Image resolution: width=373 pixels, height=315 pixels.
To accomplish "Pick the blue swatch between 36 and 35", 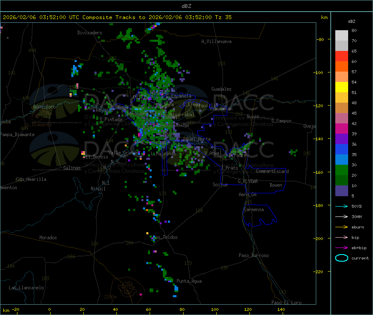I will (342, 149).
